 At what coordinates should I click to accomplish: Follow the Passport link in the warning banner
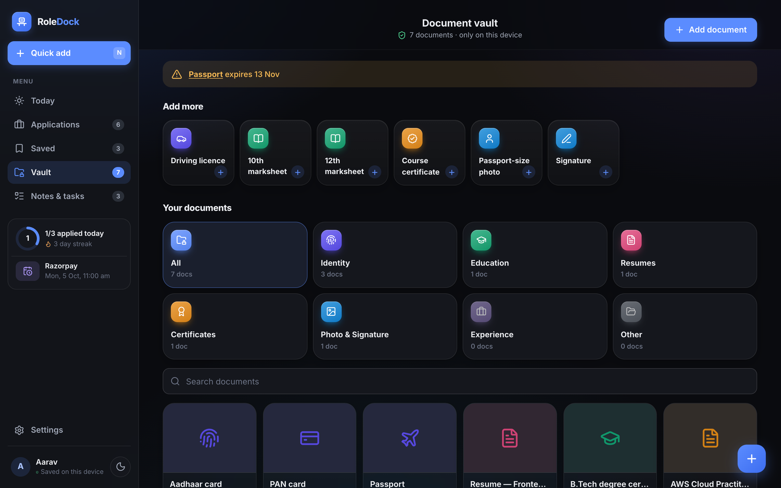[206, 74]
